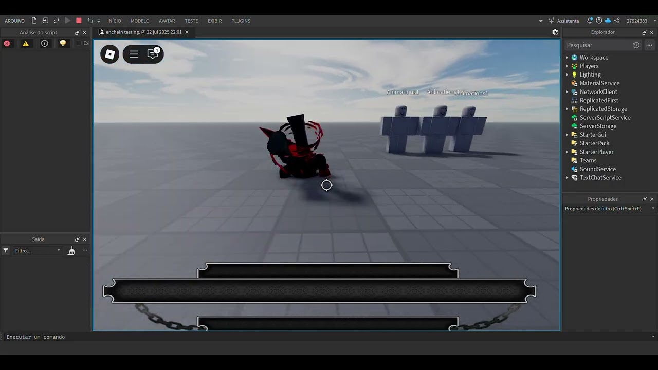Image resolution: width=658 pixels, height=370 pixels.
Task: Open the explorer search history icon
Action: click(x=636, y=45)
